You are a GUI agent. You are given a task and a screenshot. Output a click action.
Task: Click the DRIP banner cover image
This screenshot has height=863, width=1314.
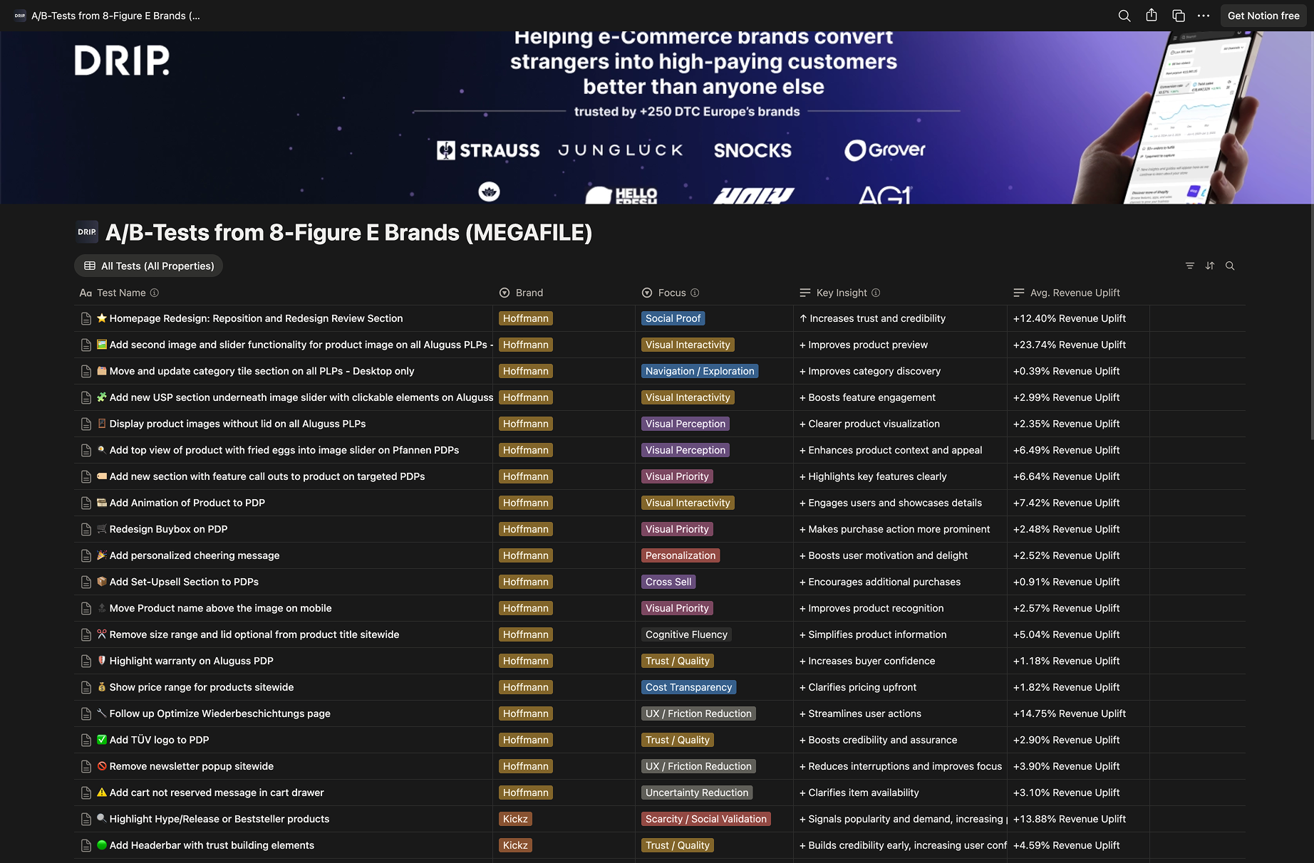click(x=657, y=117)
